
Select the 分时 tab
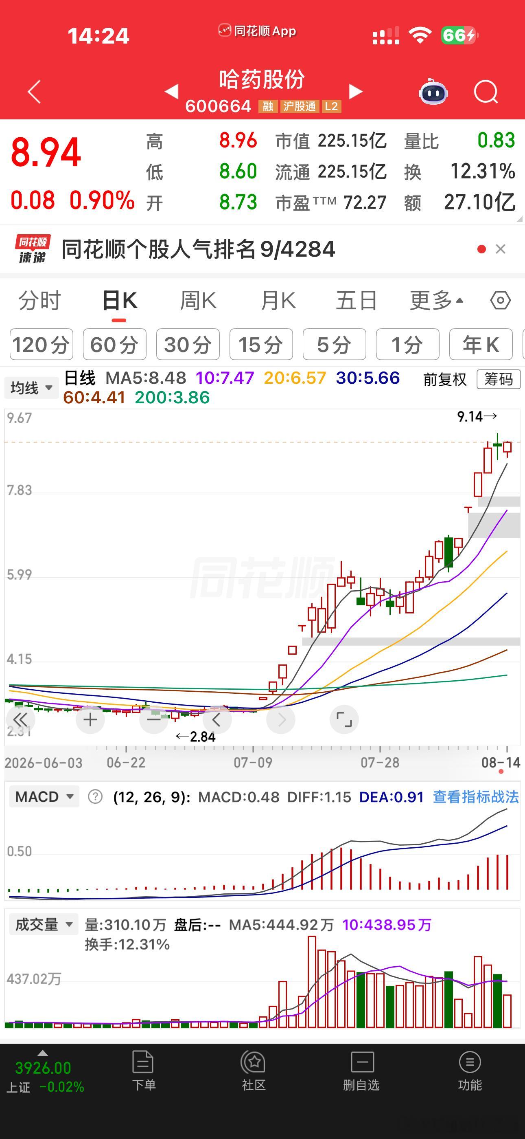(x=39, y=301)
